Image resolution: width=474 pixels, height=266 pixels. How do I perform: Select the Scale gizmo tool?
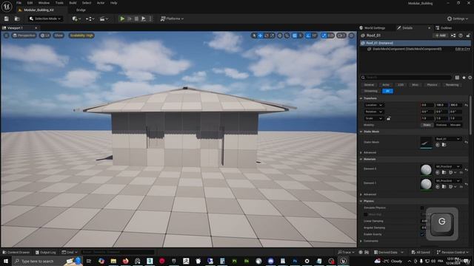[272, 35]
